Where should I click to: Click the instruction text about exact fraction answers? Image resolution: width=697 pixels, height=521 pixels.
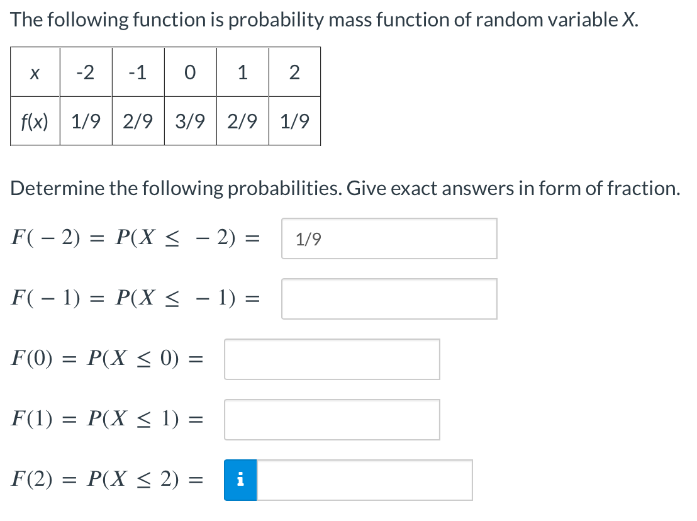click(x=345, y=188)
